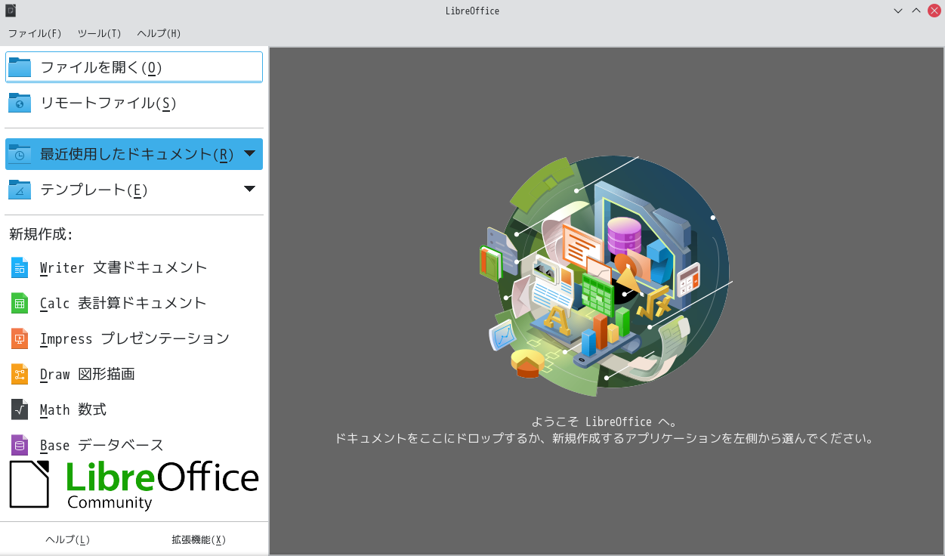Image resolution: width=945 pixels, height=556 pixels.
Task: Click the ヘルプ(L) button at bottom
Action: tap(68, 539)
